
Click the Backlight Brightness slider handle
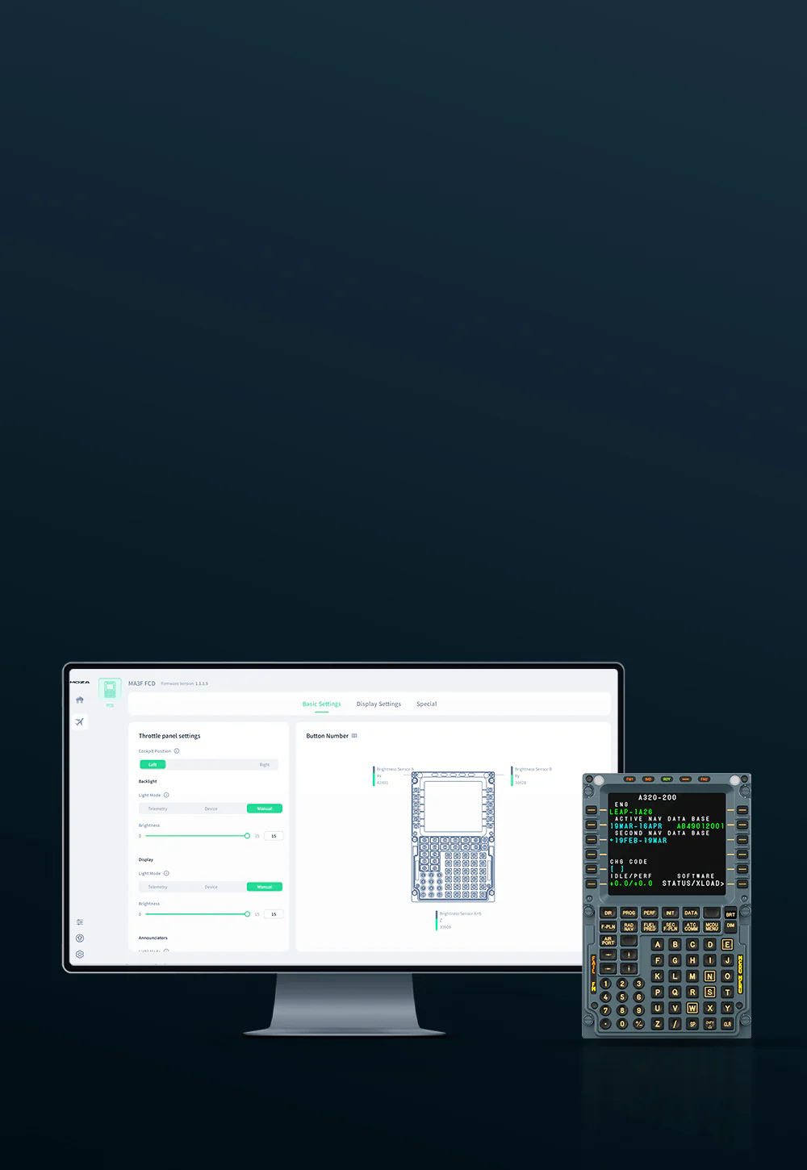pos(247,836)
